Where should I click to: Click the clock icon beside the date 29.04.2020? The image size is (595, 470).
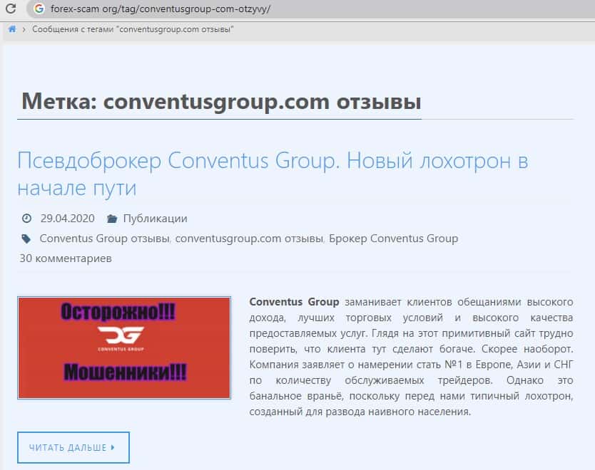click(x=26, y=218)
